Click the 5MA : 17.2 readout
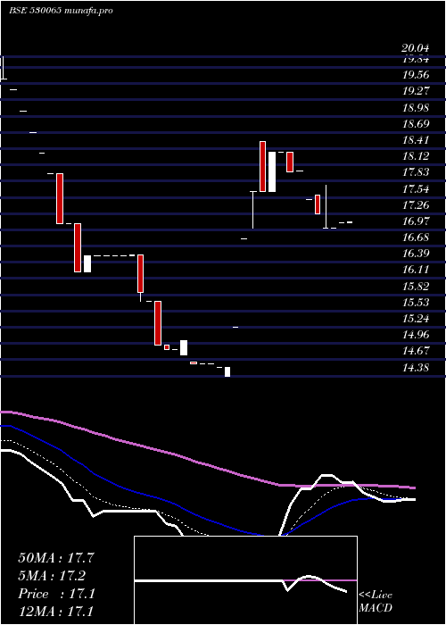This screenshot has width=446, height=625. pyautogui.click(x=52, y=576)
